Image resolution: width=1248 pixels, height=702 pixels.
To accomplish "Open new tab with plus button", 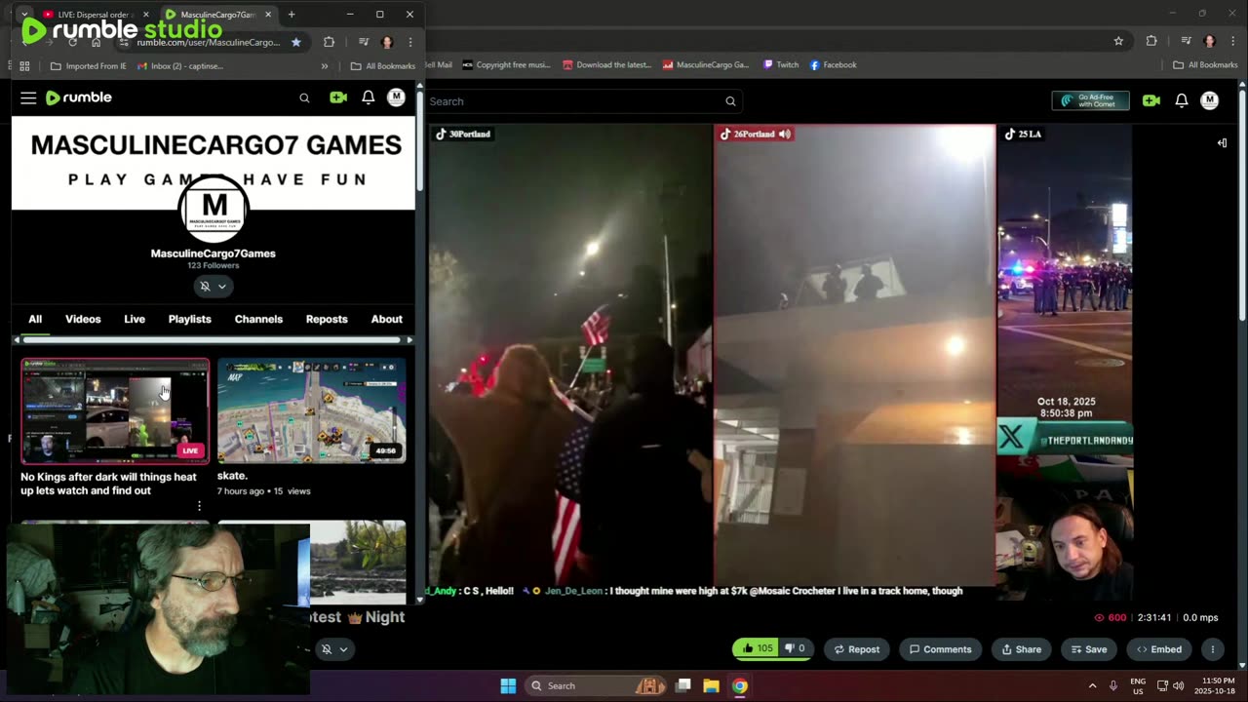I will [291, 15].
